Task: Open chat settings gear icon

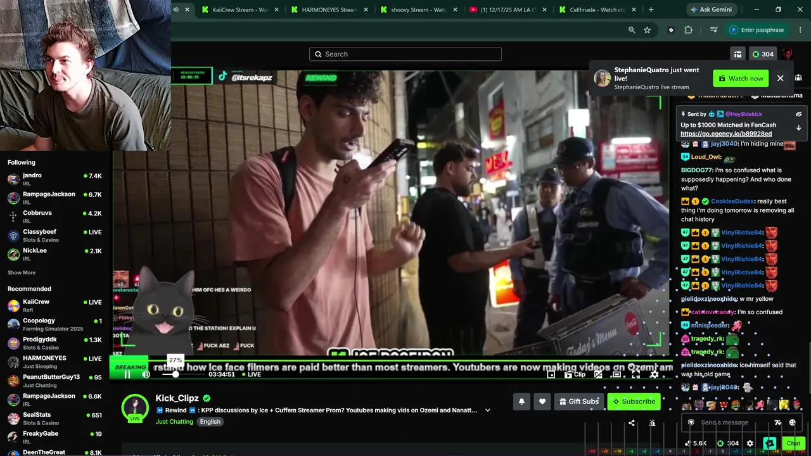Action: [750, 443]
